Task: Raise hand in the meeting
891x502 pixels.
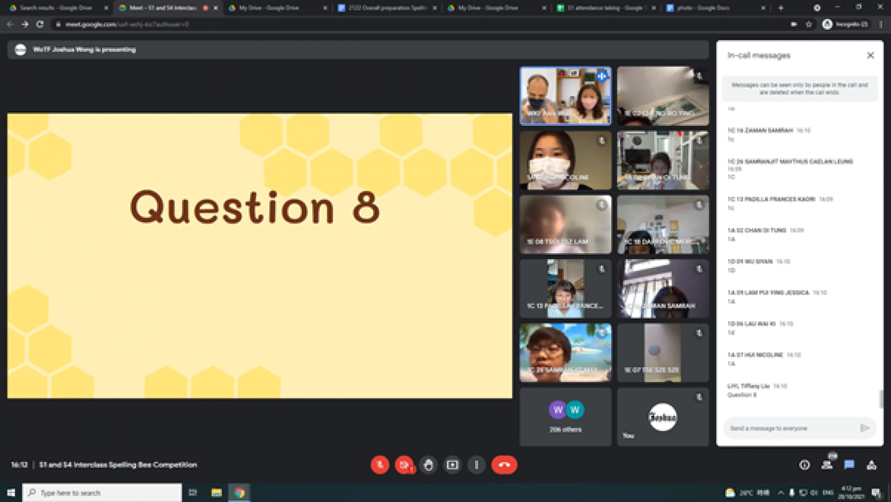Action: point(428,465)
